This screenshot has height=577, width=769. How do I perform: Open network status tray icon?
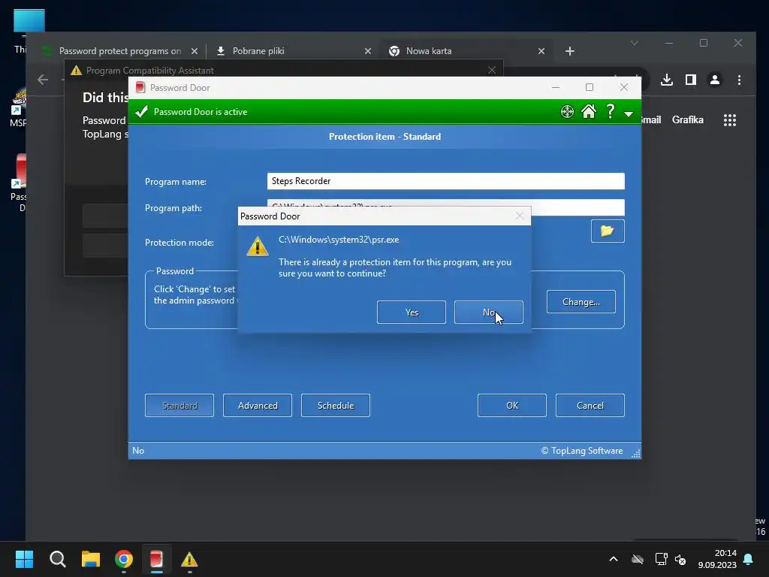click(661, 559)
